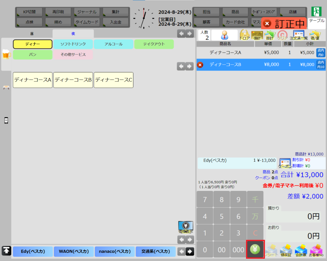Click the 価格表示 price display icon
Image resolution: width=327 pixels, height=261 pixels.
(x=186, y=227)
